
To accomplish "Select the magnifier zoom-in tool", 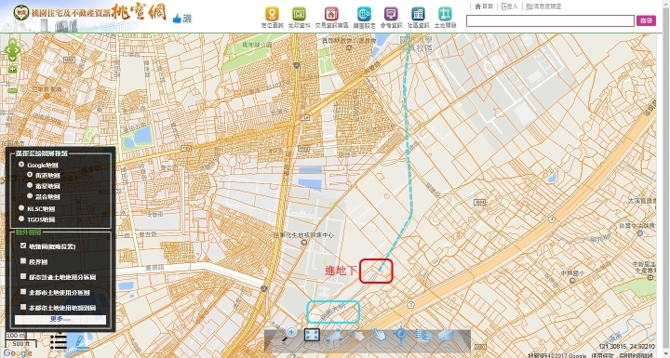I will point(288,335).
